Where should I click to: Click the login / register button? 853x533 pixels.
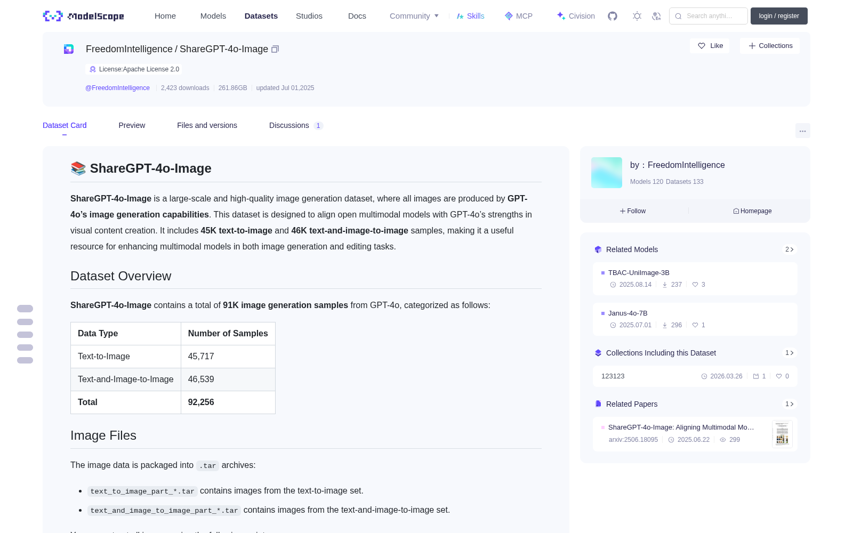point(779,16)
